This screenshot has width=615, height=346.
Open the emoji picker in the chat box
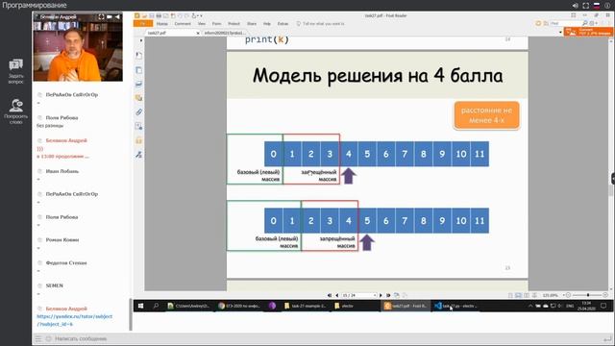point(48,338)
